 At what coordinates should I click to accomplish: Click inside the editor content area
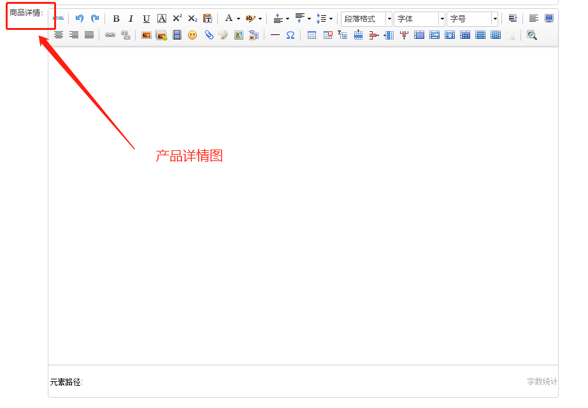pos(303,206)
